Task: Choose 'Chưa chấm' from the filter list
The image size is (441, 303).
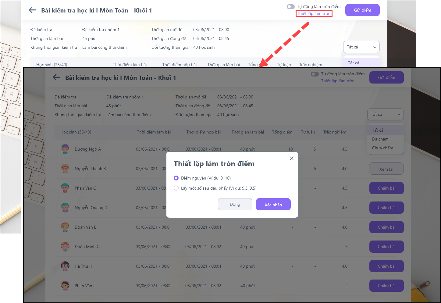Action: pyautogui.click(x=382, y=148)
